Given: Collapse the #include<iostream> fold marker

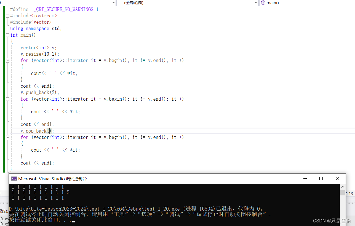Looking at the screenshot, I should 8,16.
